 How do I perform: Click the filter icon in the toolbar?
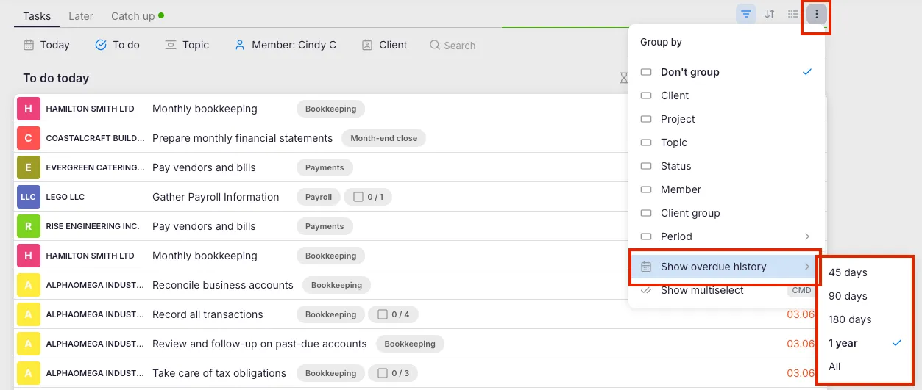coord(746,14)
